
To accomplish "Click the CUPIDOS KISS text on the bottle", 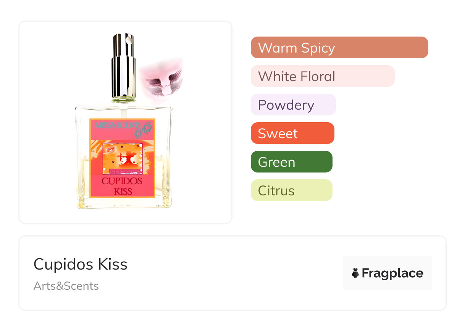I will click(122, 186).
